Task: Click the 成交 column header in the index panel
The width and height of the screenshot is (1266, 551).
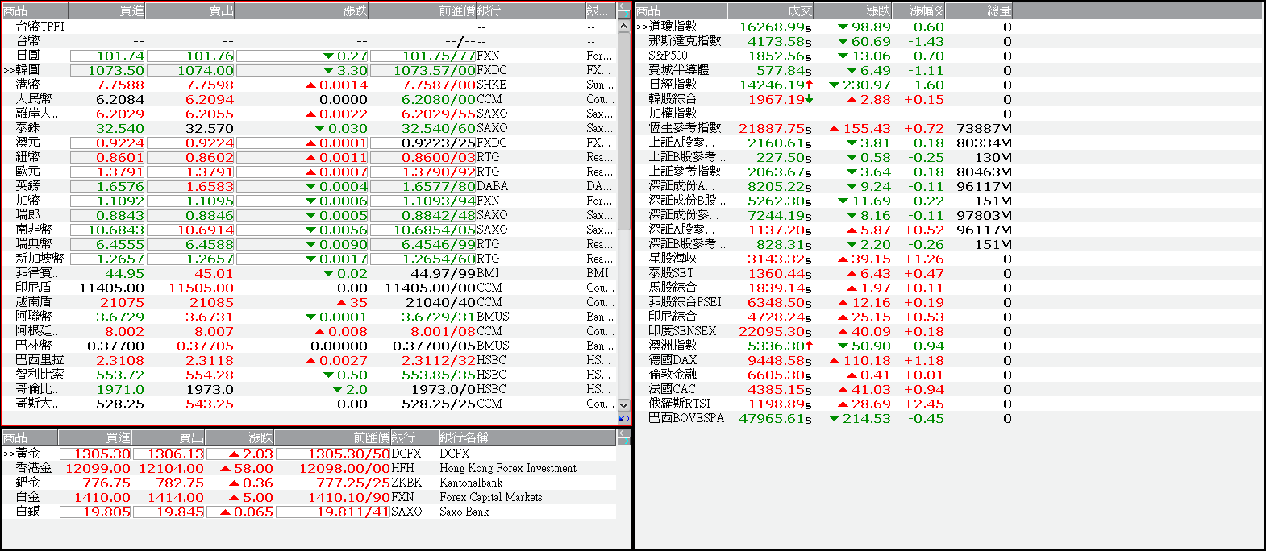Action: tap(770, 10)
